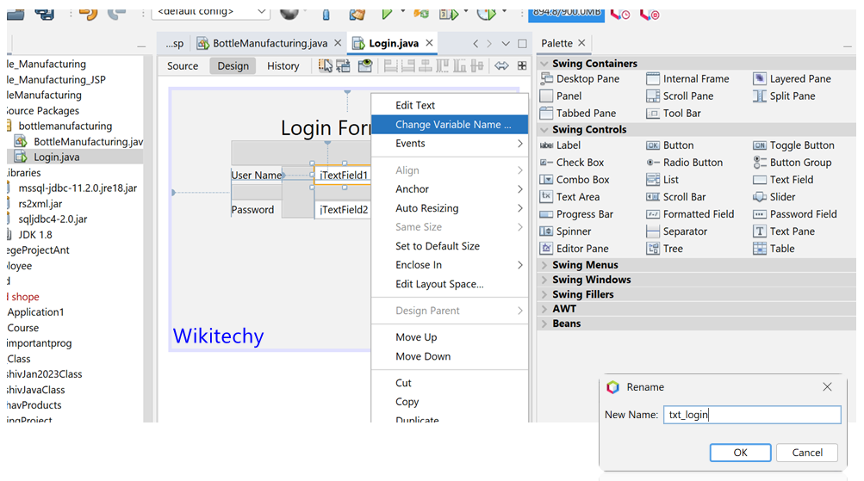Pick the Progress Bar palette component
The image size is (864, 481).
(584, 214)
